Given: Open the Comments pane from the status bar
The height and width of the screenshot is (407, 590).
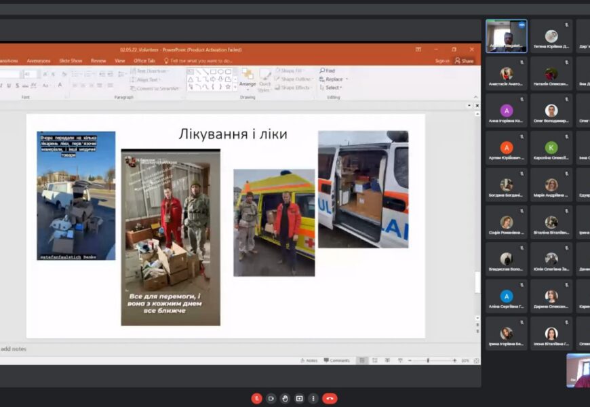Looking at the screenshot, I should (336, 360).
